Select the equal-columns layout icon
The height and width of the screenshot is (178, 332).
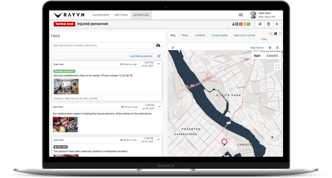[x=276, y=34]
